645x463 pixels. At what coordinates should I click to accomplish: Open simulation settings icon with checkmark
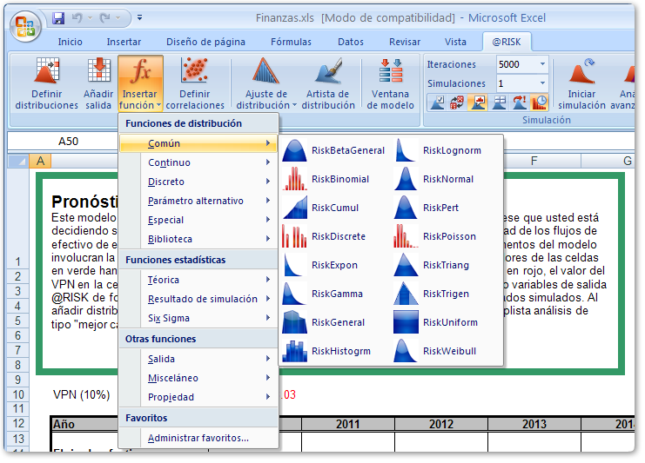point(437,103)
